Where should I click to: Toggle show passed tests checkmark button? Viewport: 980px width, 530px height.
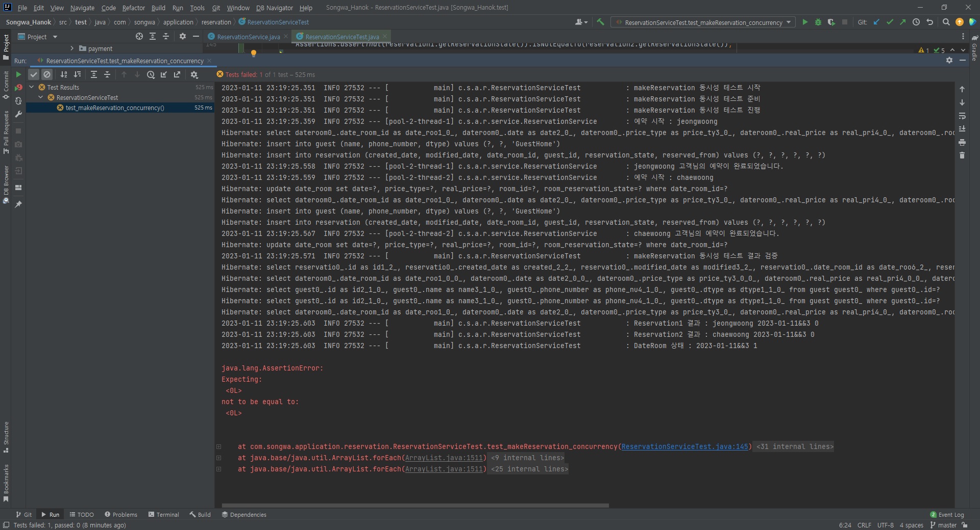pos(34,74)
